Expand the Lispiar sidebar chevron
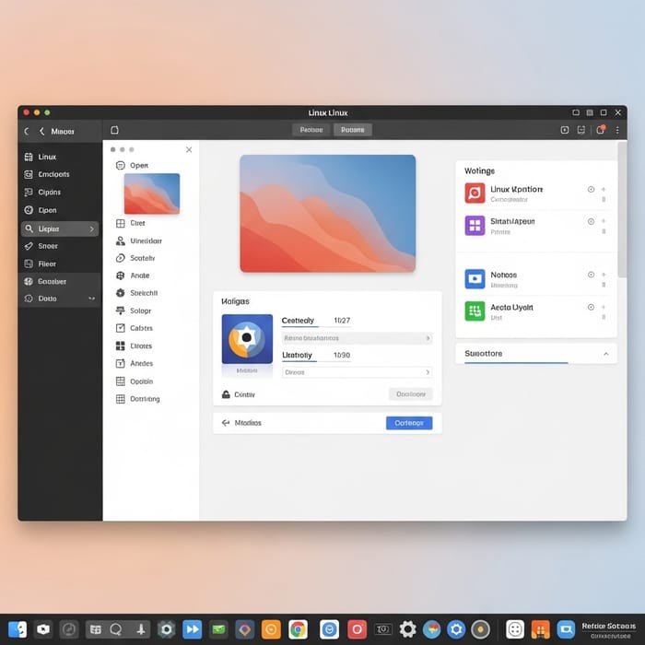Screen dimensions: 645x645 click(x=92, y=229)
